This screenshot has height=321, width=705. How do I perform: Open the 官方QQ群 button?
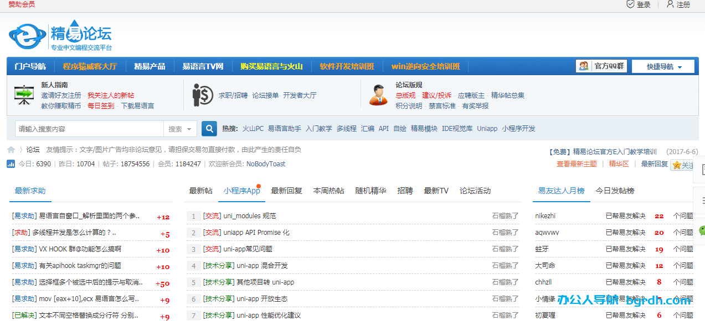(x=601, y=66)
